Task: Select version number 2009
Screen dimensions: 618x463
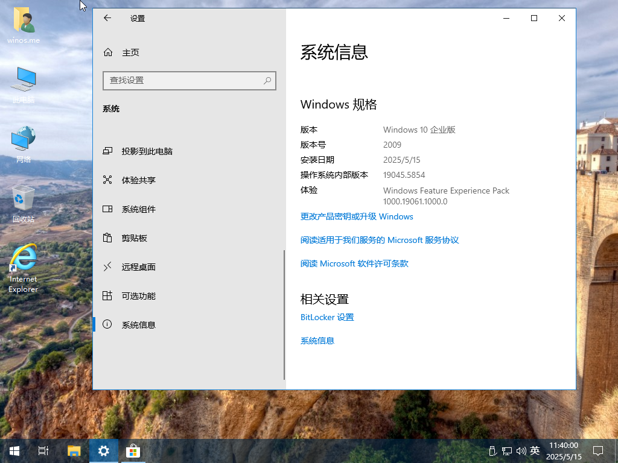Action: pyautogui.click(x=392, y=145)
